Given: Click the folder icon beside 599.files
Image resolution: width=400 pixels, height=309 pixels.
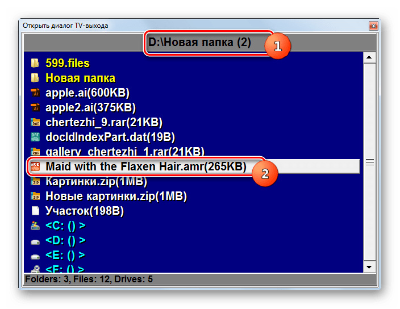Looking at the screenshot, I should point(35,63).
